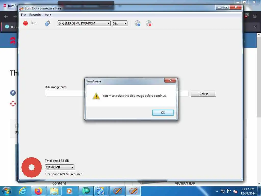Click the red disc capacity indicator
Screen dimensions: 261x196
pyautogui.click(x=31, y=167)
